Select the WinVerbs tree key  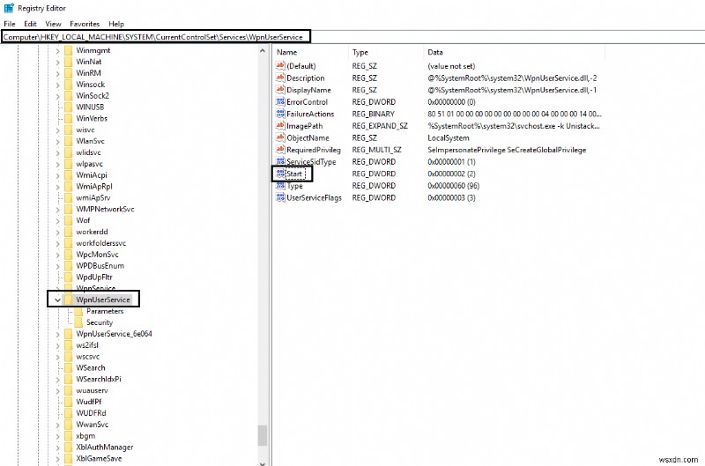[92, 118]
